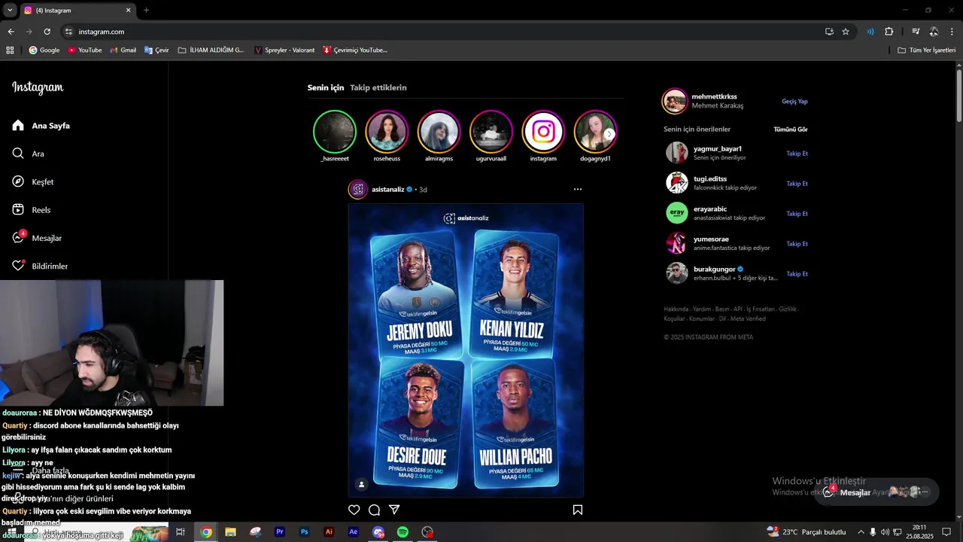Show next stories with arrow

[x=609, y=134]
